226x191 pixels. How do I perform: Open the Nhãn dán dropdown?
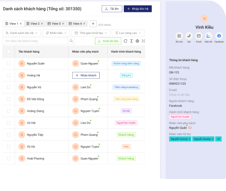pos(56,33)
